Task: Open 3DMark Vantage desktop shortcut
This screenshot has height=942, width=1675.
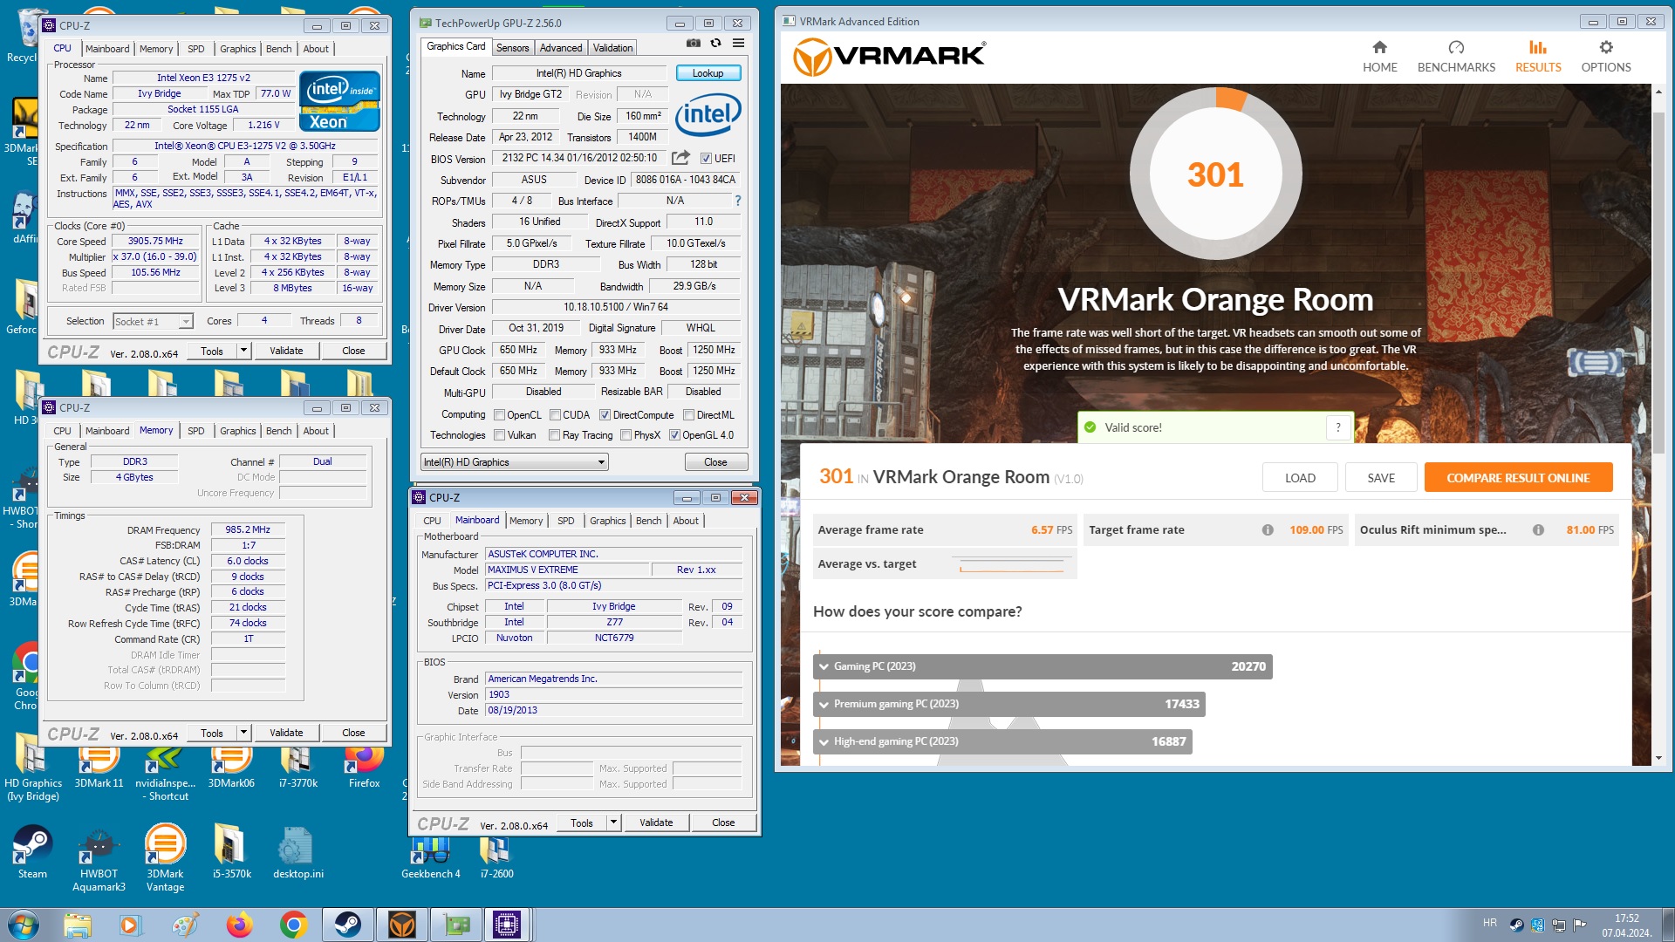Action: [165, 858]
